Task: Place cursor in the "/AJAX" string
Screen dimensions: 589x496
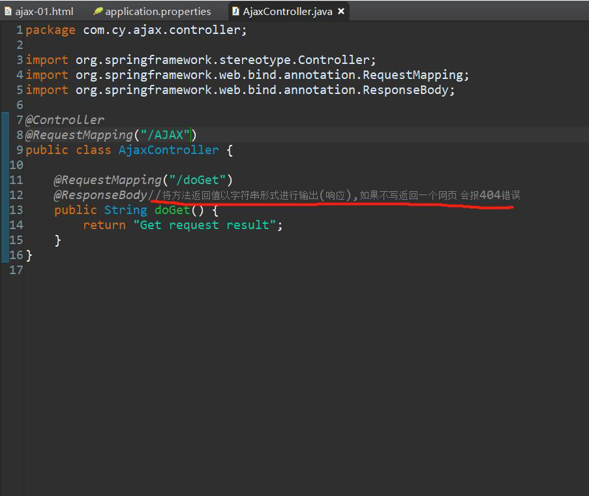Action: pos(165,135)
